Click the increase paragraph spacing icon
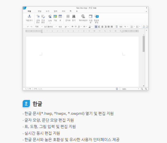 click(x=144, y=27)
